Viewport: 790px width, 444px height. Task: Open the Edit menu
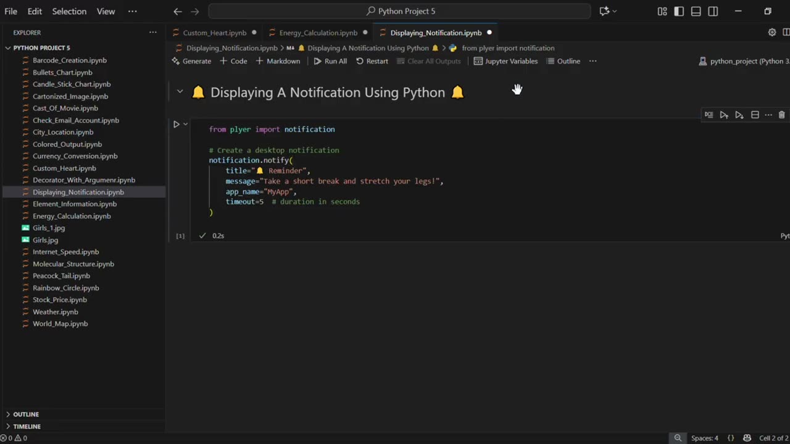click(x=35, y=11)
